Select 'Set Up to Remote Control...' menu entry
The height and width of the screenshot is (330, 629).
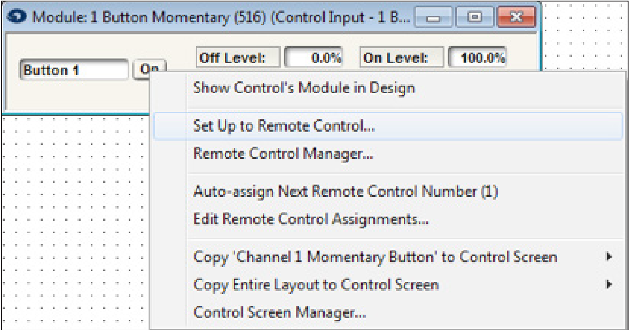[284, 126]
